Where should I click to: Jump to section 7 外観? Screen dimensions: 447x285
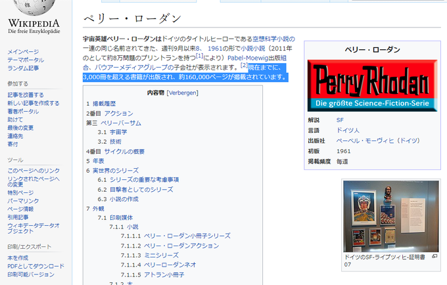[95, 209]
